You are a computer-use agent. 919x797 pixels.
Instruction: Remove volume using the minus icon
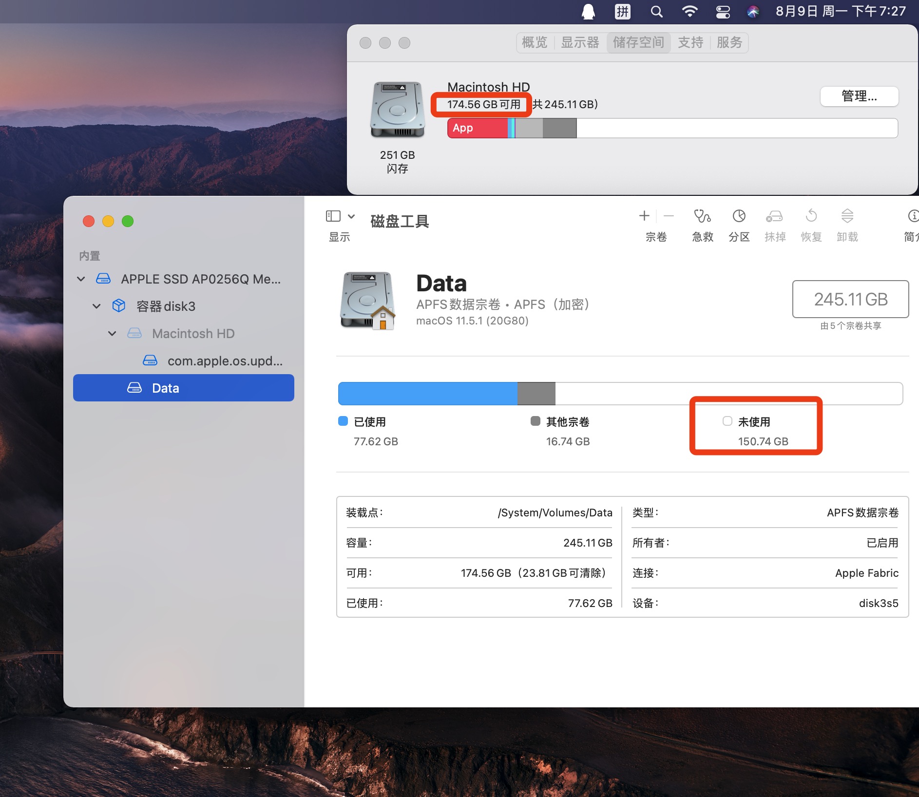tap(669, 216)
